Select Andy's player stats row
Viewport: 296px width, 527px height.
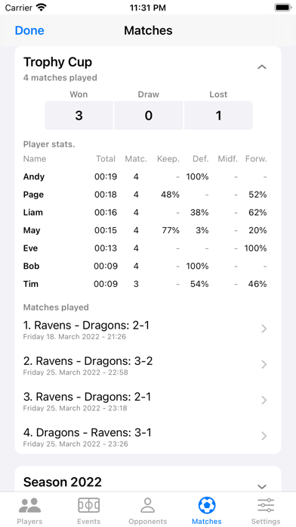(145, 176)
